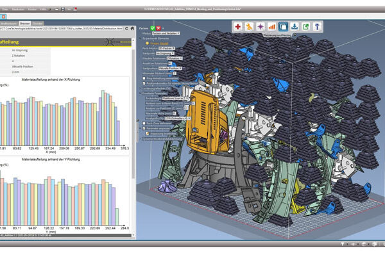Select the Platzierung und Nesting toolbar icon
The width and height of the screenshot is (385, 253).
pos(283,26)
